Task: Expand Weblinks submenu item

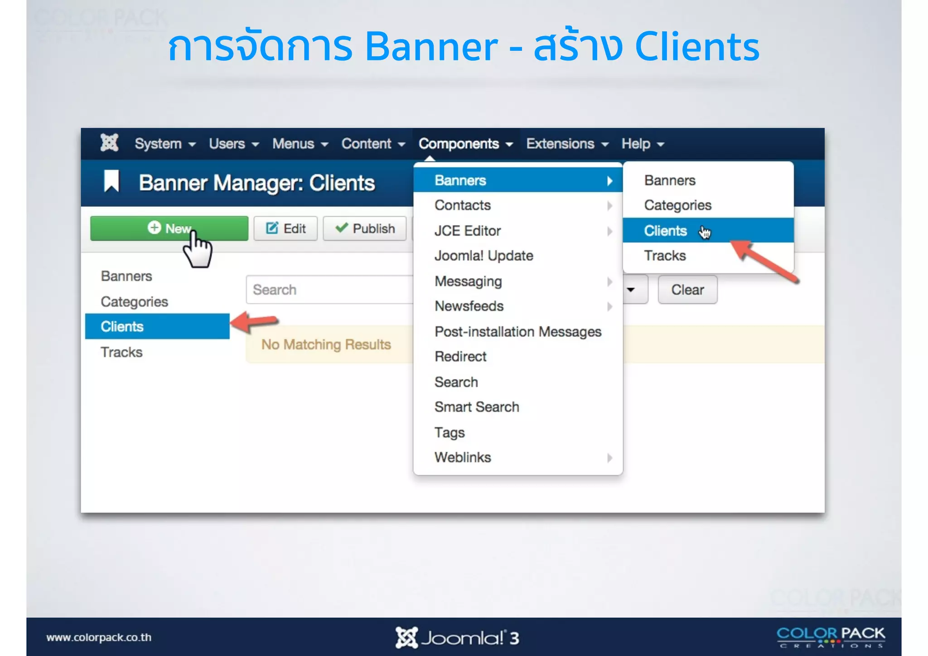Action: click(518, 457)
